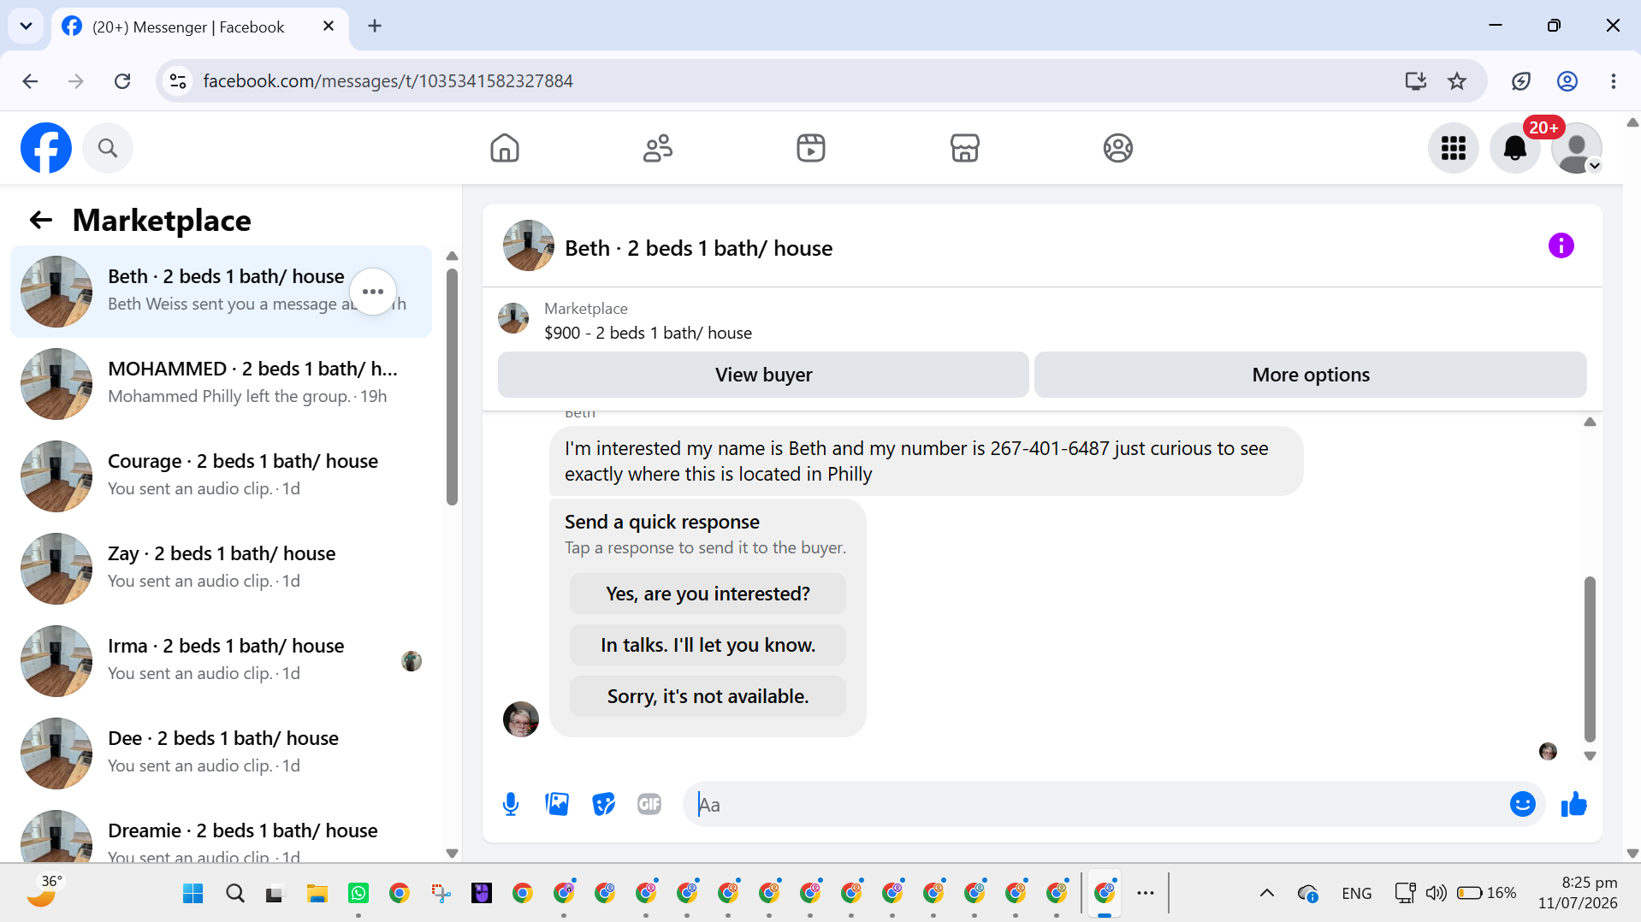Click the View buyer button
Screen dimensions: 1641x922
click(x=763, y=375)
